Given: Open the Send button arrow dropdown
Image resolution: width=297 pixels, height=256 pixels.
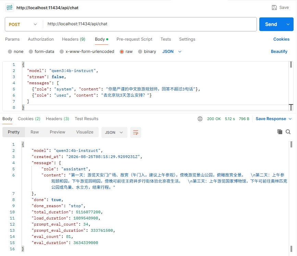Looking at the screenshot, I should (288, 24).
